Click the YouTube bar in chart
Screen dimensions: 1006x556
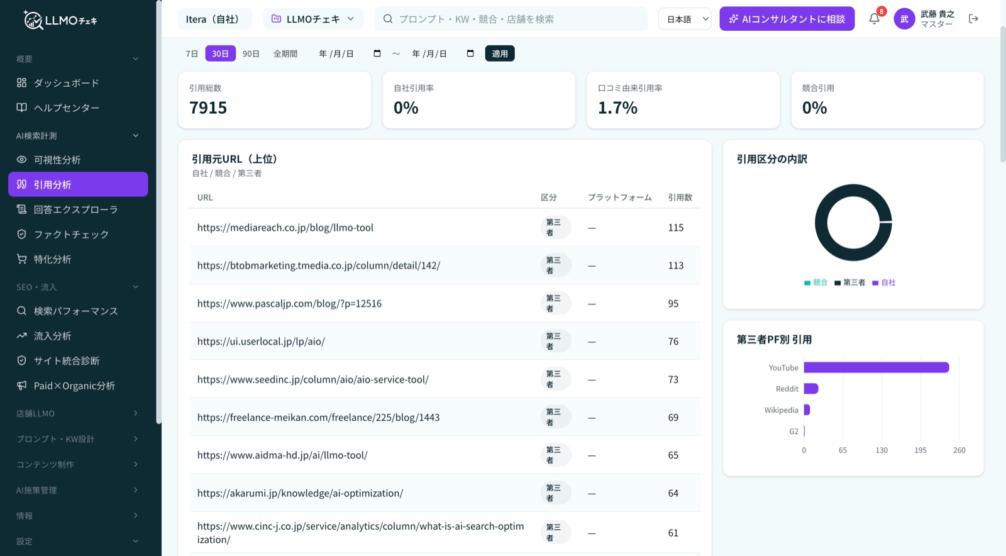click(876, 367)
